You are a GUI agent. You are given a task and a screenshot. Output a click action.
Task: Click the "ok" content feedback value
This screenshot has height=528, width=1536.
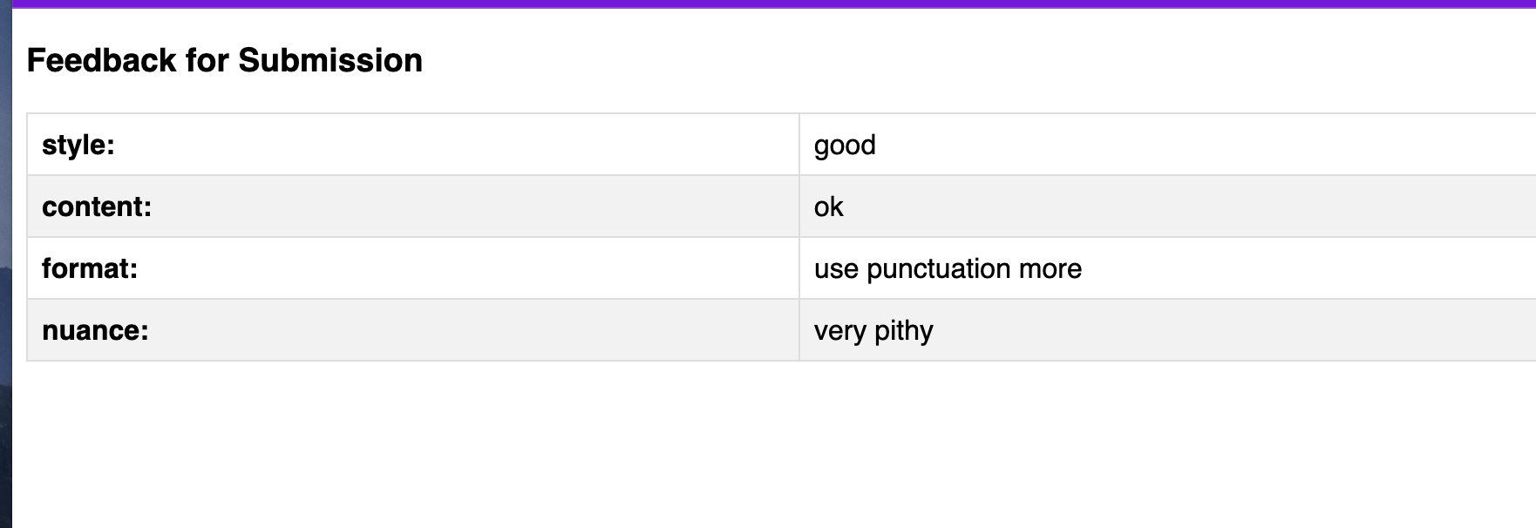(x=828, y=206)
